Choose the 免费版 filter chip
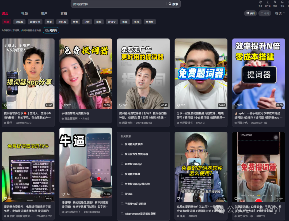Image resolution: width=289 pixels, height=221 pixels. (x=150, y=22)
